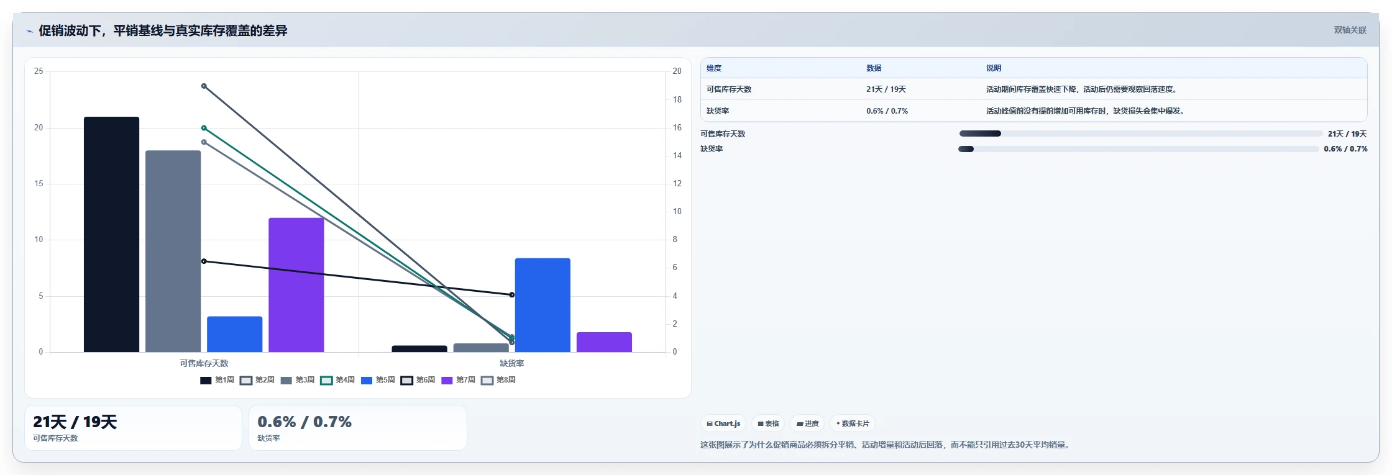Click the 缺货率 x-axis label
Image resolution: width=1392 pixels, height=475 pixels.
[x=512, y=363]
